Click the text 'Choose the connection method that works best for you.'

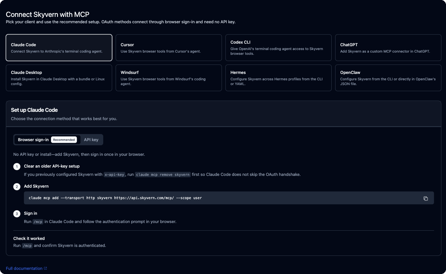pyautogui.click(x=64, y=119)
